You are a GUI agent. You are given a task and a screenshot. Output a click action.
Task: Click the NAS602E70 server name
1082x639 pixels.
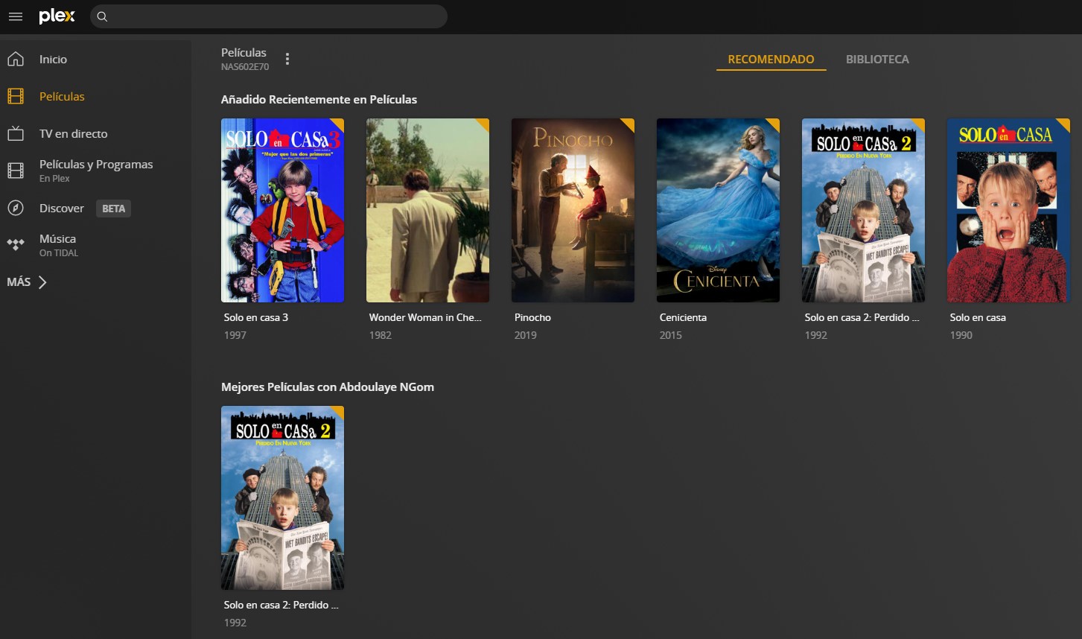pyautogui.click(x=245, y=67)
